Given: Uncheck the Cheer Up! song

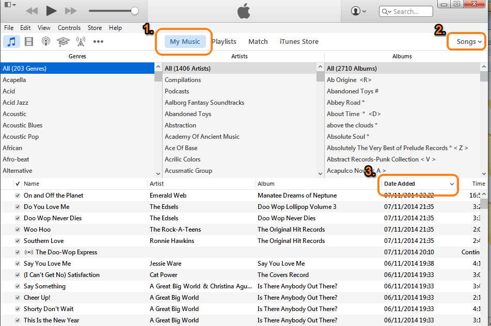Looking at the screenshot, I should click(18, 298).
